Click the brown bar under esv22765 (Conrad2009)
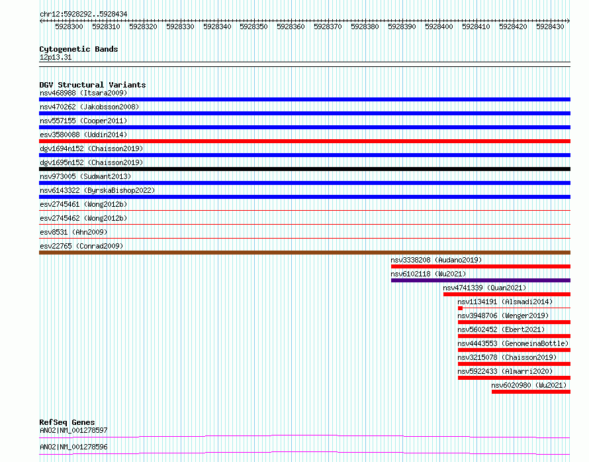The height and width of the screenshot is (462, 589). point(304,253)
